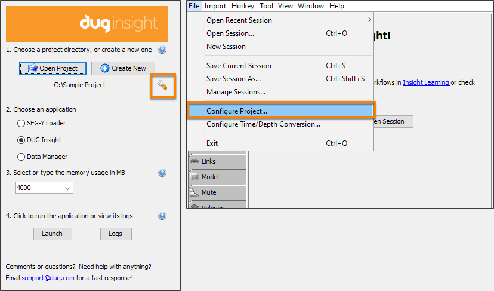Image resolution: width=494 pixels, height=291 pixels.
Task: Choose Configure Time/Depth Conversion...
Action: (x=280, y=124)
